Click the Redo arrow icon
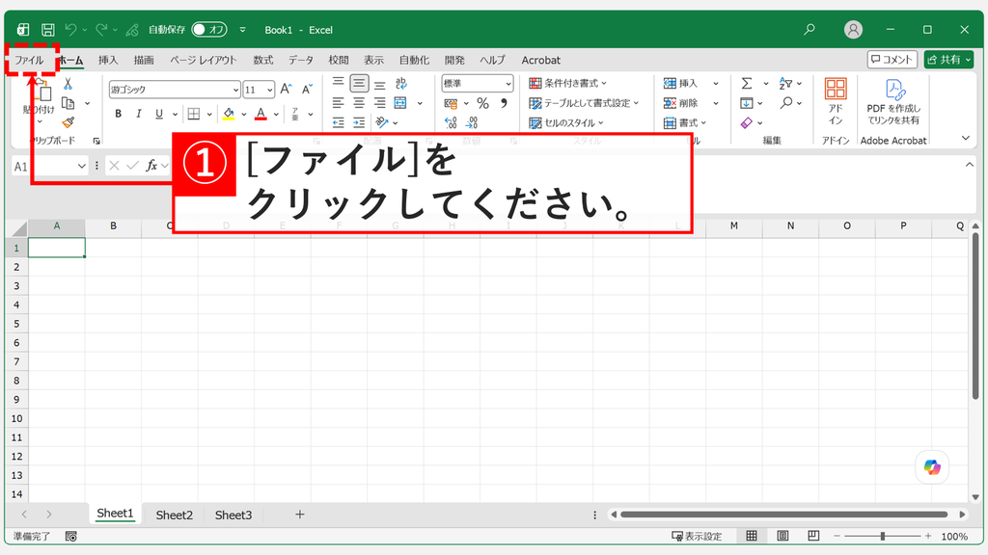This screenshot has width=988, height=555. [101, 30]
